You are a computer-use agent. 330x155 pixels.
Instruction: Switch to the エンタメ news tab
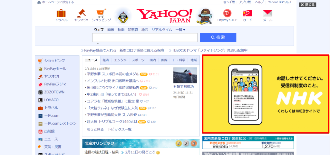(121, 60)
